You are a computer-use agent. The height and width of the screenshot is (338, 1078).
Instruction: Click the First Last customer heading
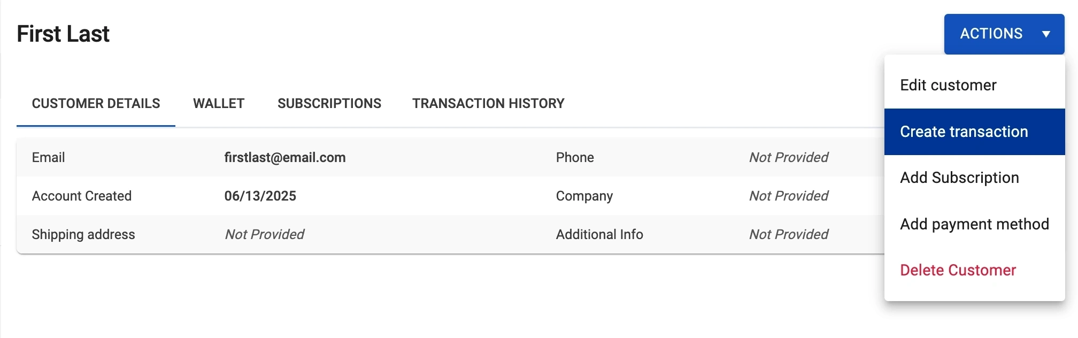click(x=63, y=34)
